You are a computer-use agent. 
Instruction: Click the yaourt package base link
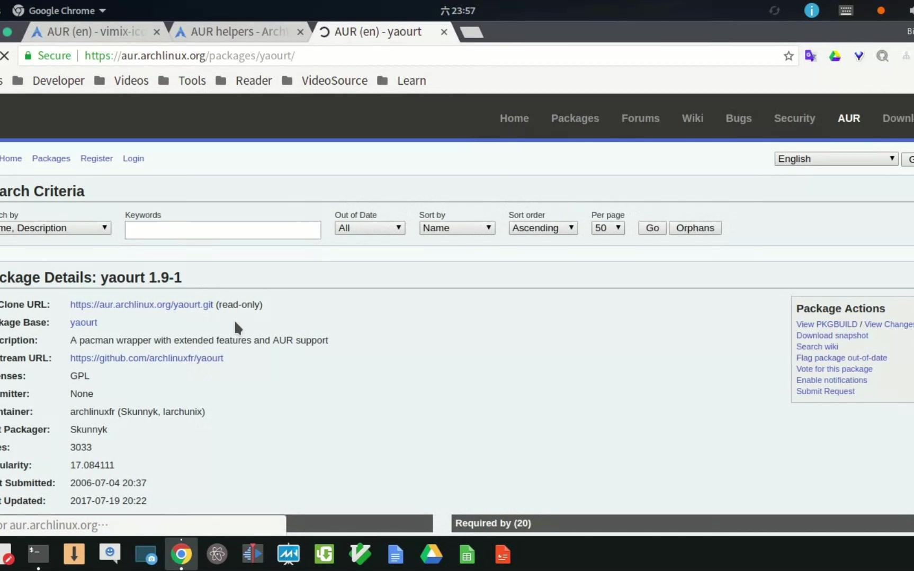[x=84, y=322]
